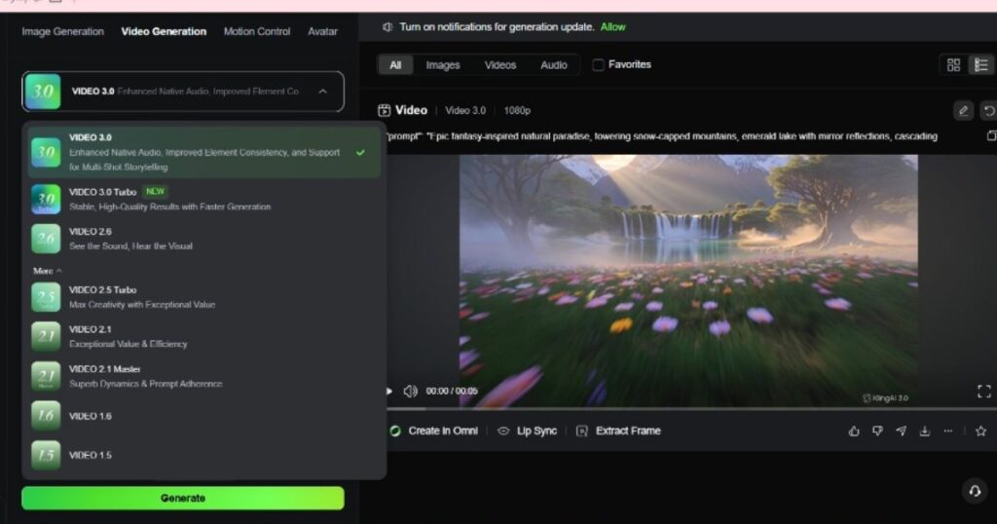This screenshot has height=524, width=997.
Task: Click the speaker notification icon
Action: point(388,27)
